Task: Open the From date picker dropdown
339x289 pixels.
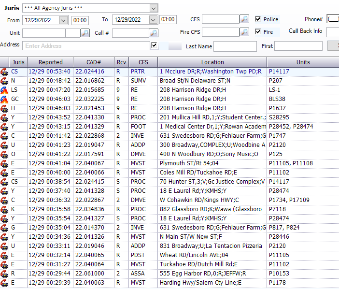Action: tap(63, 20)
